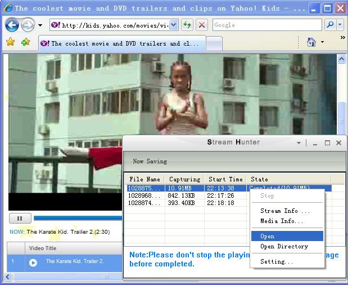Screen dimensions: 348x285
Task: Open the Stream Hunter title bar dropdown arrow
Action: coord(299,143)
